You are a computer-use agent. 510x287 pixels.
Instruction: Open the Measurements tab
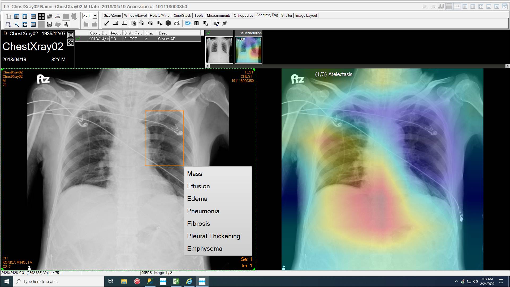coord(218,15)
